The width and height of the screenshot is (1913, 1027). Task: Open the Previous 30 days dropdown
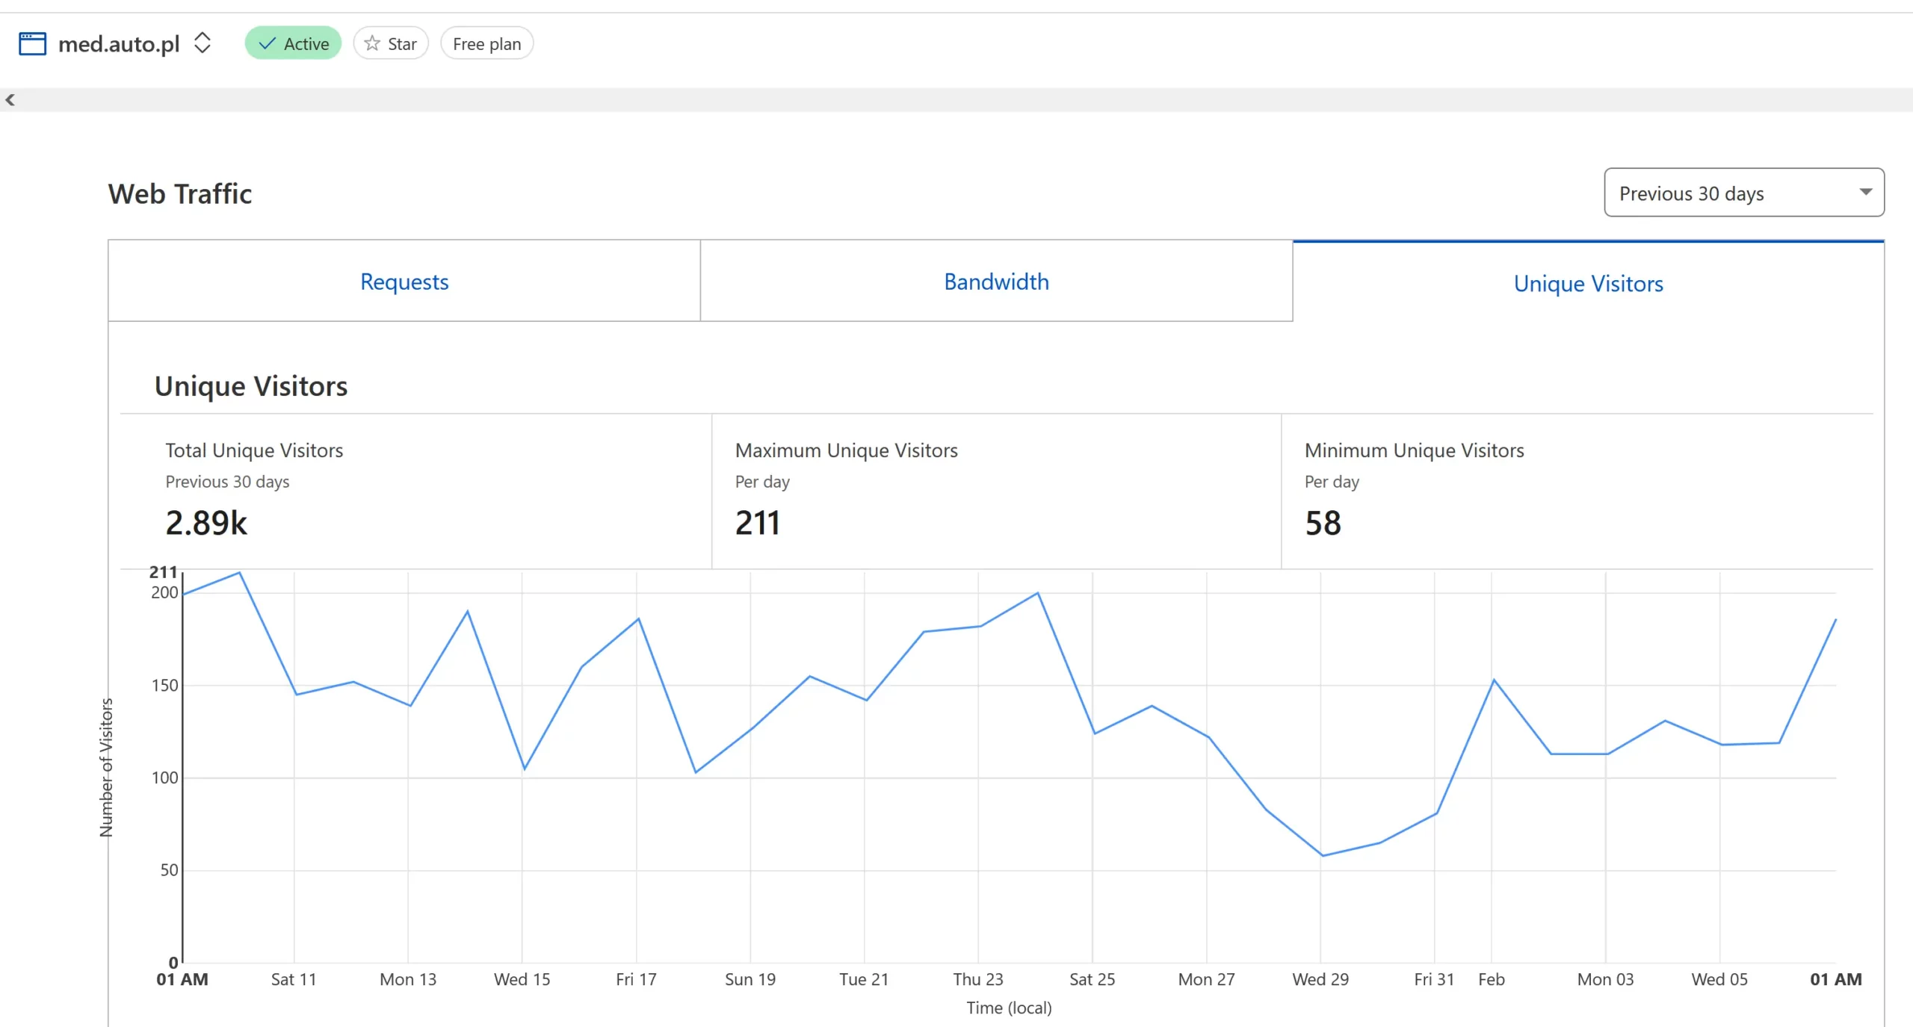(1743, 193)
